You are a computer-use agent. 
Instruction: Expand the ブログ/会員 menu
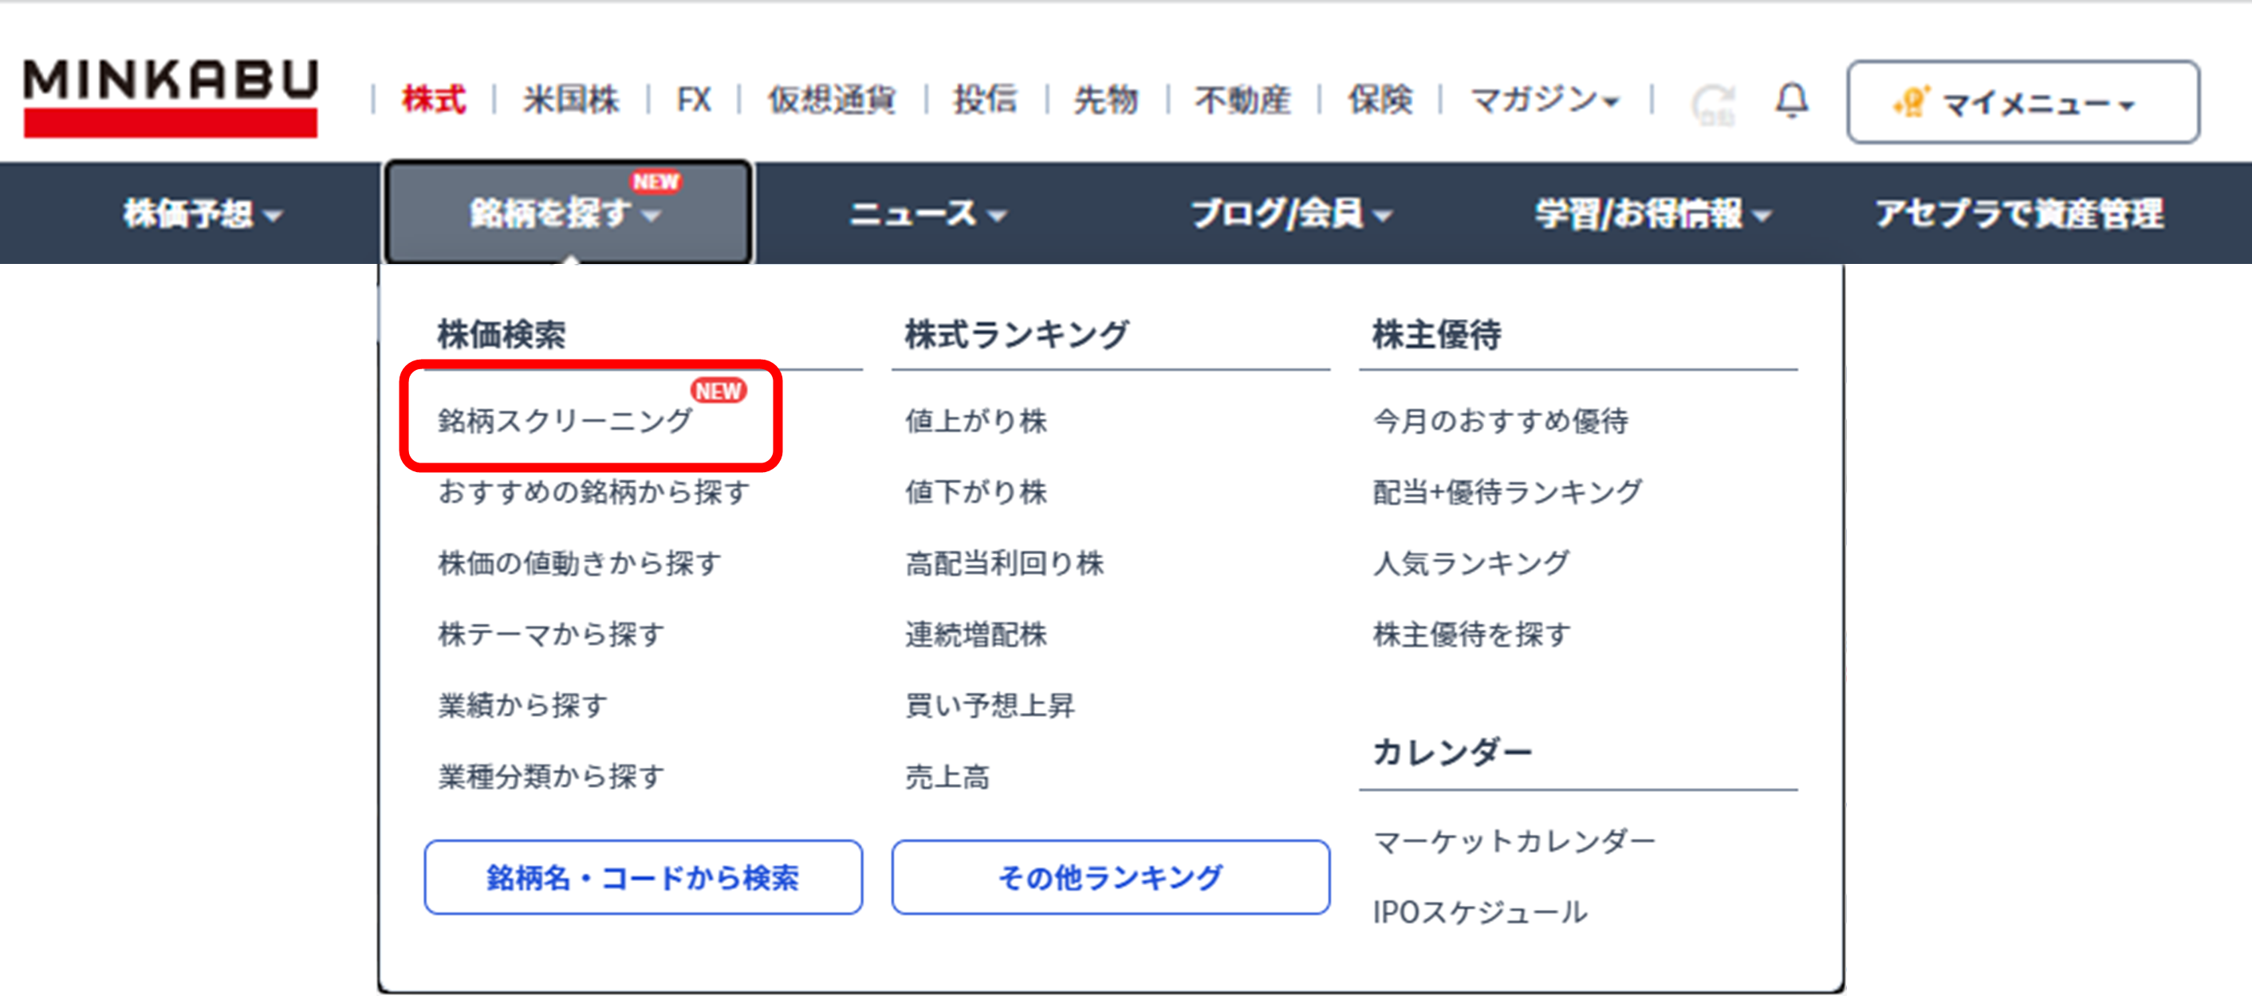1290,214
